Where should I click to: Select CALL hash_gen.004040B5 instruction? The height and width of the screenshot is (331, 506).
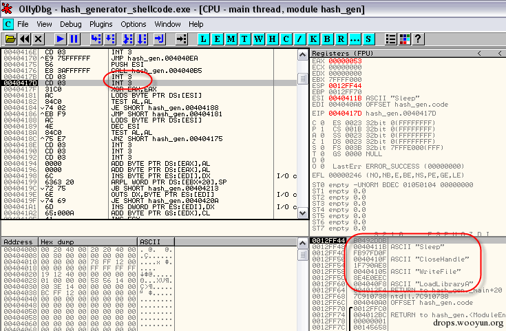click(x=156, y=70)
